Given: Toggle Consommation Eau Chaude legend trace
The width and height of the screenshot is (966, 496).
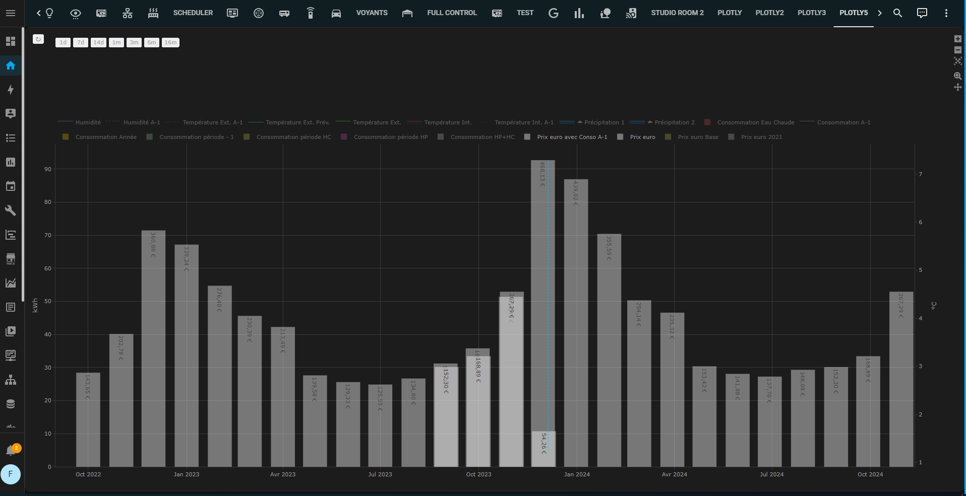Looking at the screenshot, I should click(749, 122).
